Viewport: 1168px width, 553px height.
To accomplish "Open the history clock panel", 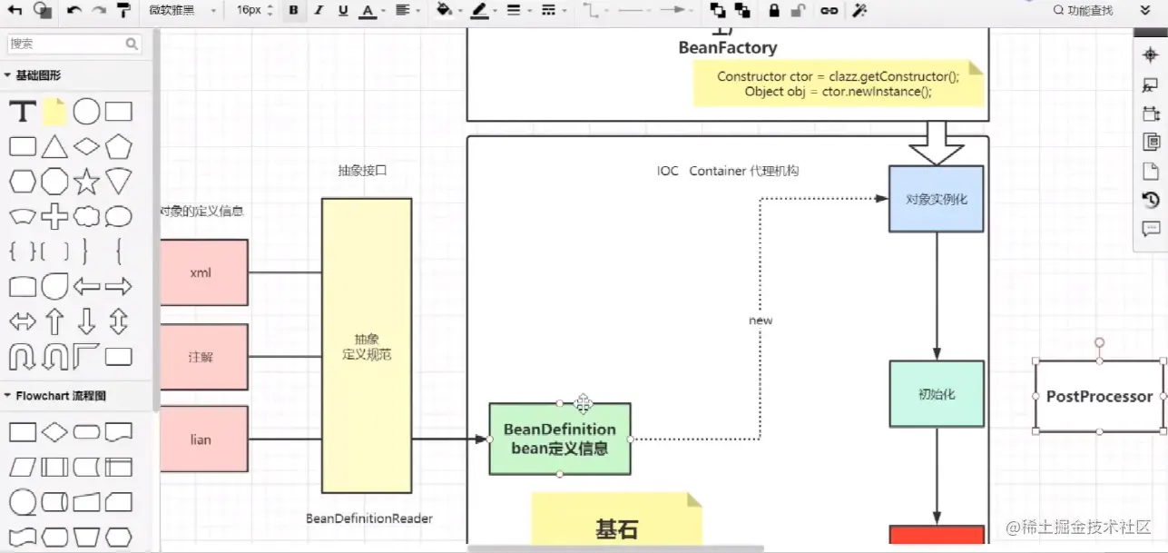I will click(x=1151, y=200).
